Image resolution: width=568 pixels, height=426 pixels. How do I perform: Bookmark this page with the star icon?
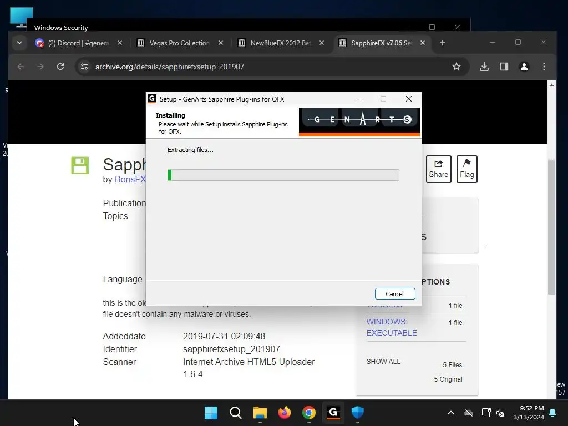point(457,67)
